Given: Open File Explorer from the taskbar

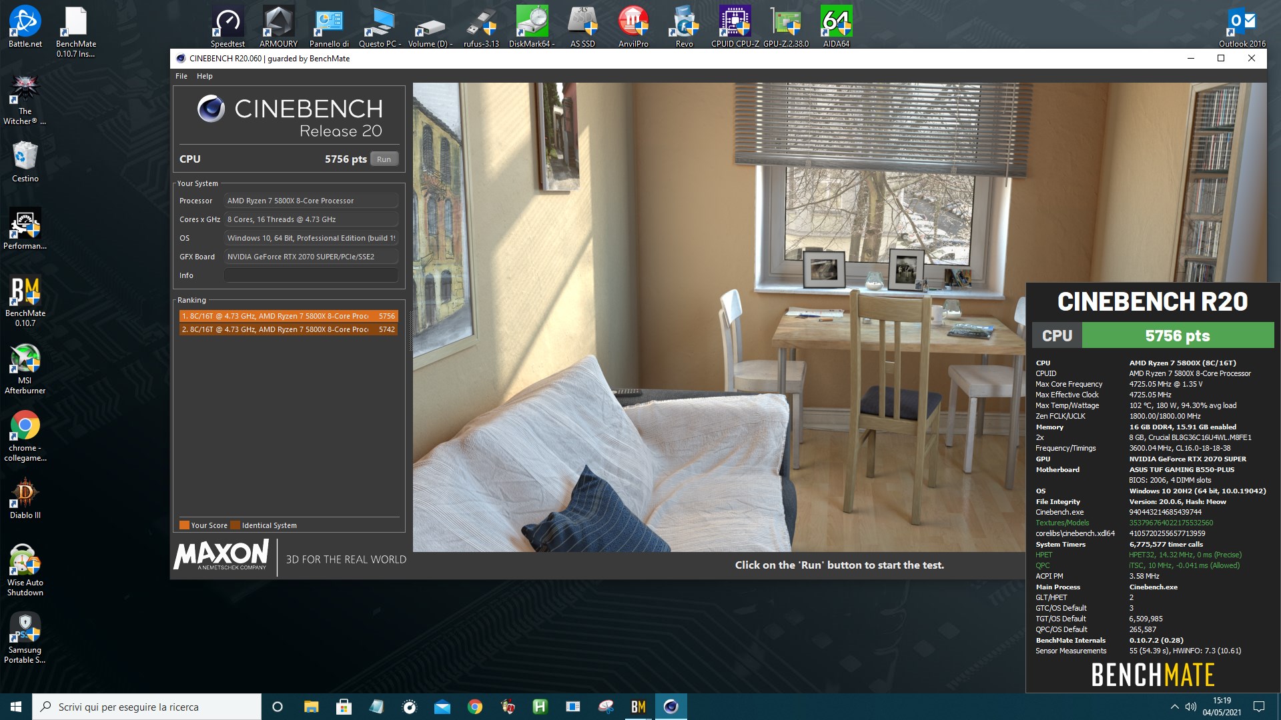Looking at the screenshot, I should (311, 707).
